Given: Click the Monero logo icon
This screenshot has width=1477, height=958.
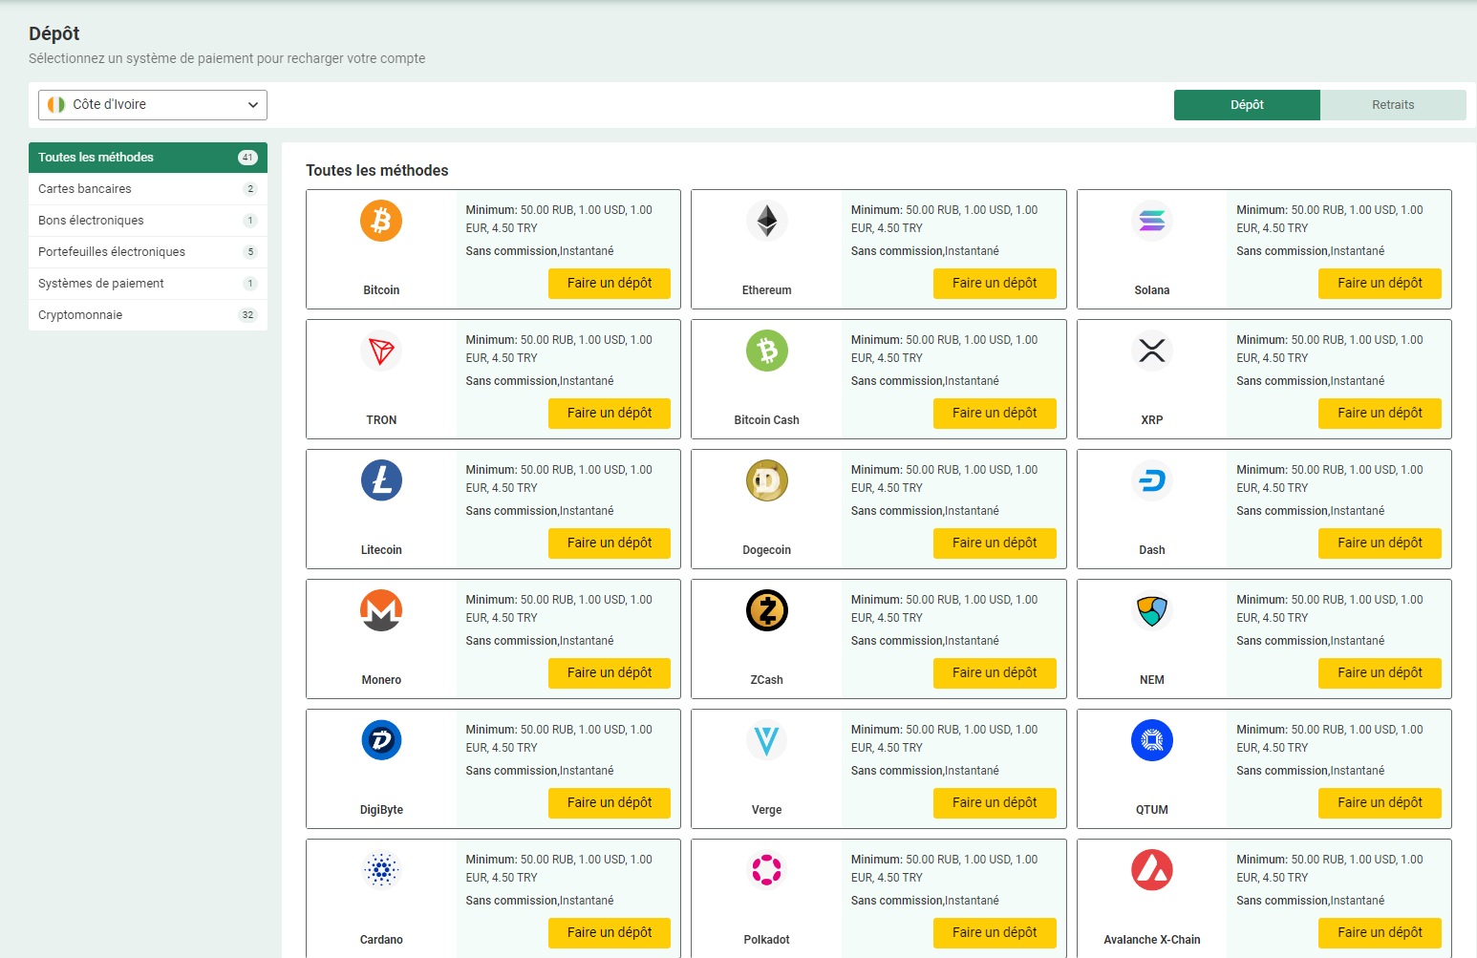Looking at the screenshot, I should click(381, 610).
